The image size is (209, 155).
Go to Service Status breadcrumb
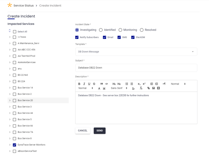[23, 6]
